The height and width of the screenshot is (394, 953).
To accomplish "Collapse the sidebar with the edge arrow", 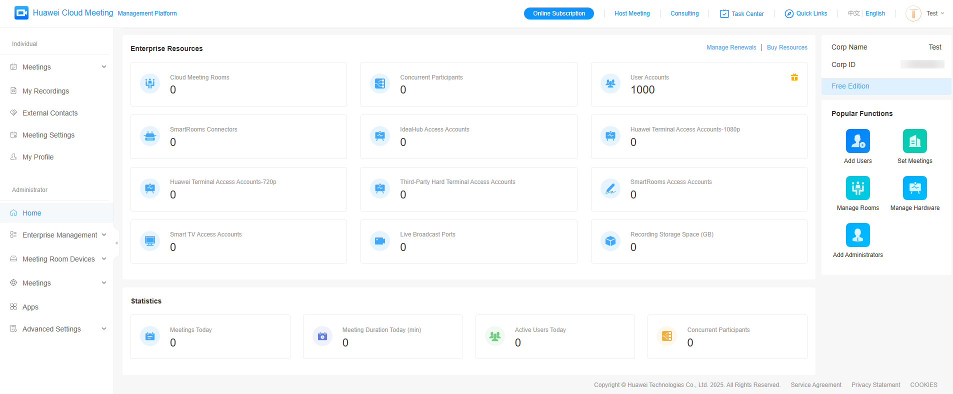I will (x=116, y=243).
